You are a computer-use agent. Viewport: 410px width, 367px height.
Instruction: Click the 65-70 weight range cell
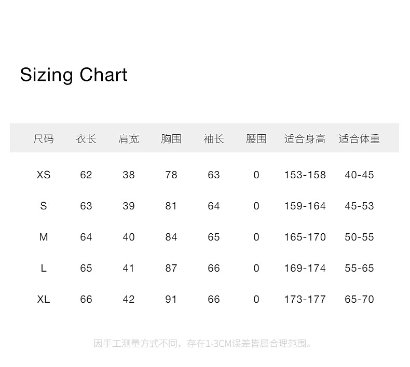point(359,300)
